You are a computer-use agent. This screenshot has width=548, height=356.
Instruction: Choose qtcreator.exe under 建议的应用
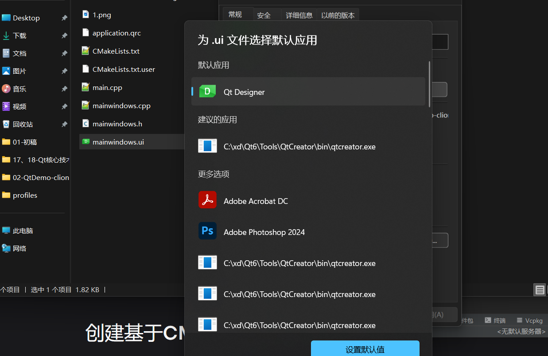308,146
